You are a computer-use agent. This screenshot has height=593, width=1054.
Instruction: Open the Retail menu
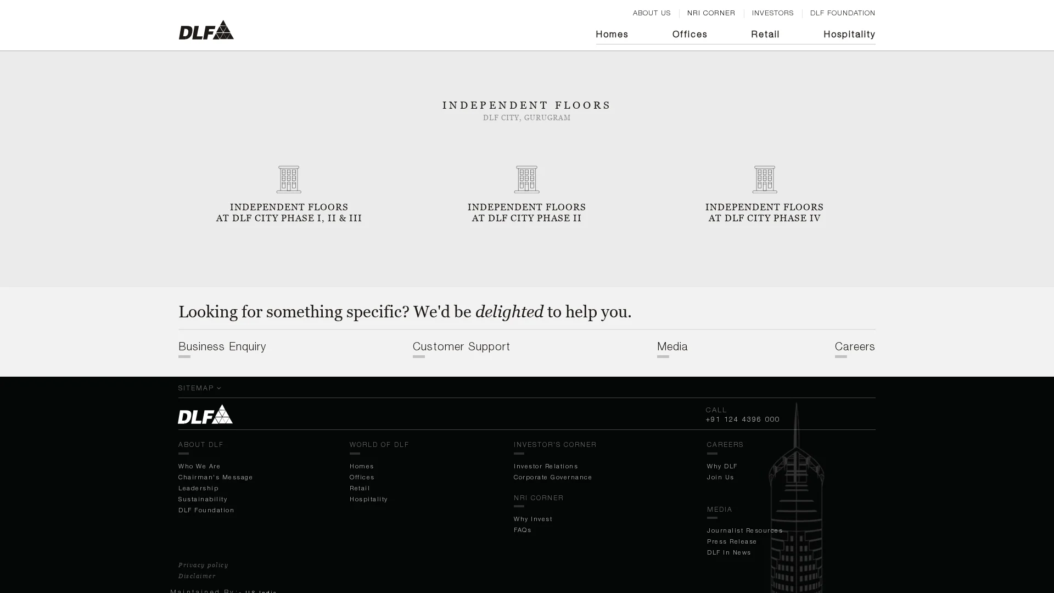[x=765, y=35]
